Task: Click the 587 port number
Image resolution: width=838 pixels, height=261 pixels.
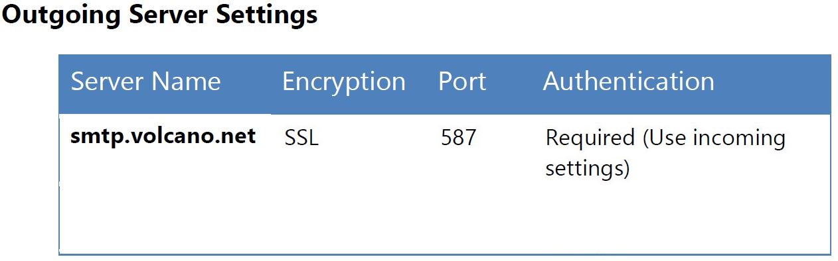Action: (x=458, y=138)
